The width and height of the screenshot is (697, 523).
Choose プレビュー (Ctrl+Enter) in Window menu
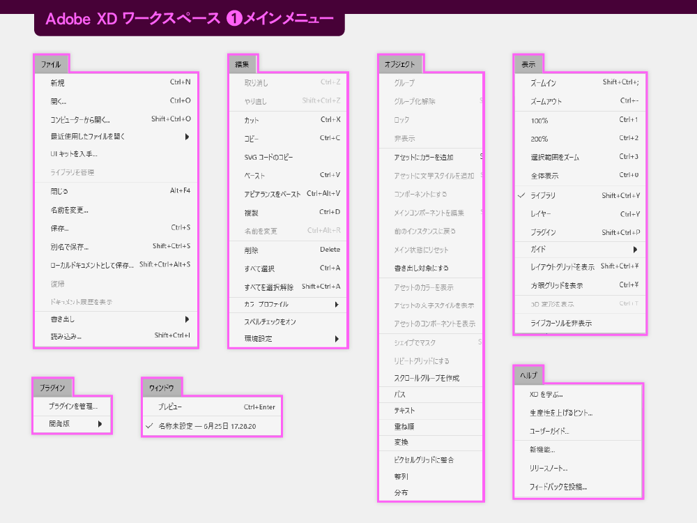pos(212,407)
